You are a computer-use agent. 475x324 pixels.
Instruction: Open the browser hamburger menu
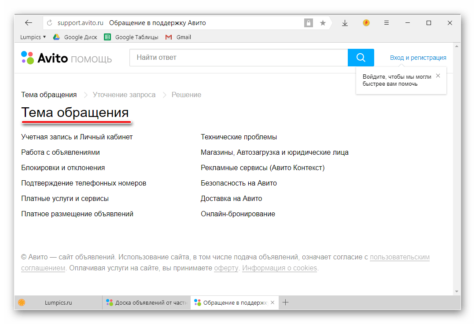tap(386, 23)
